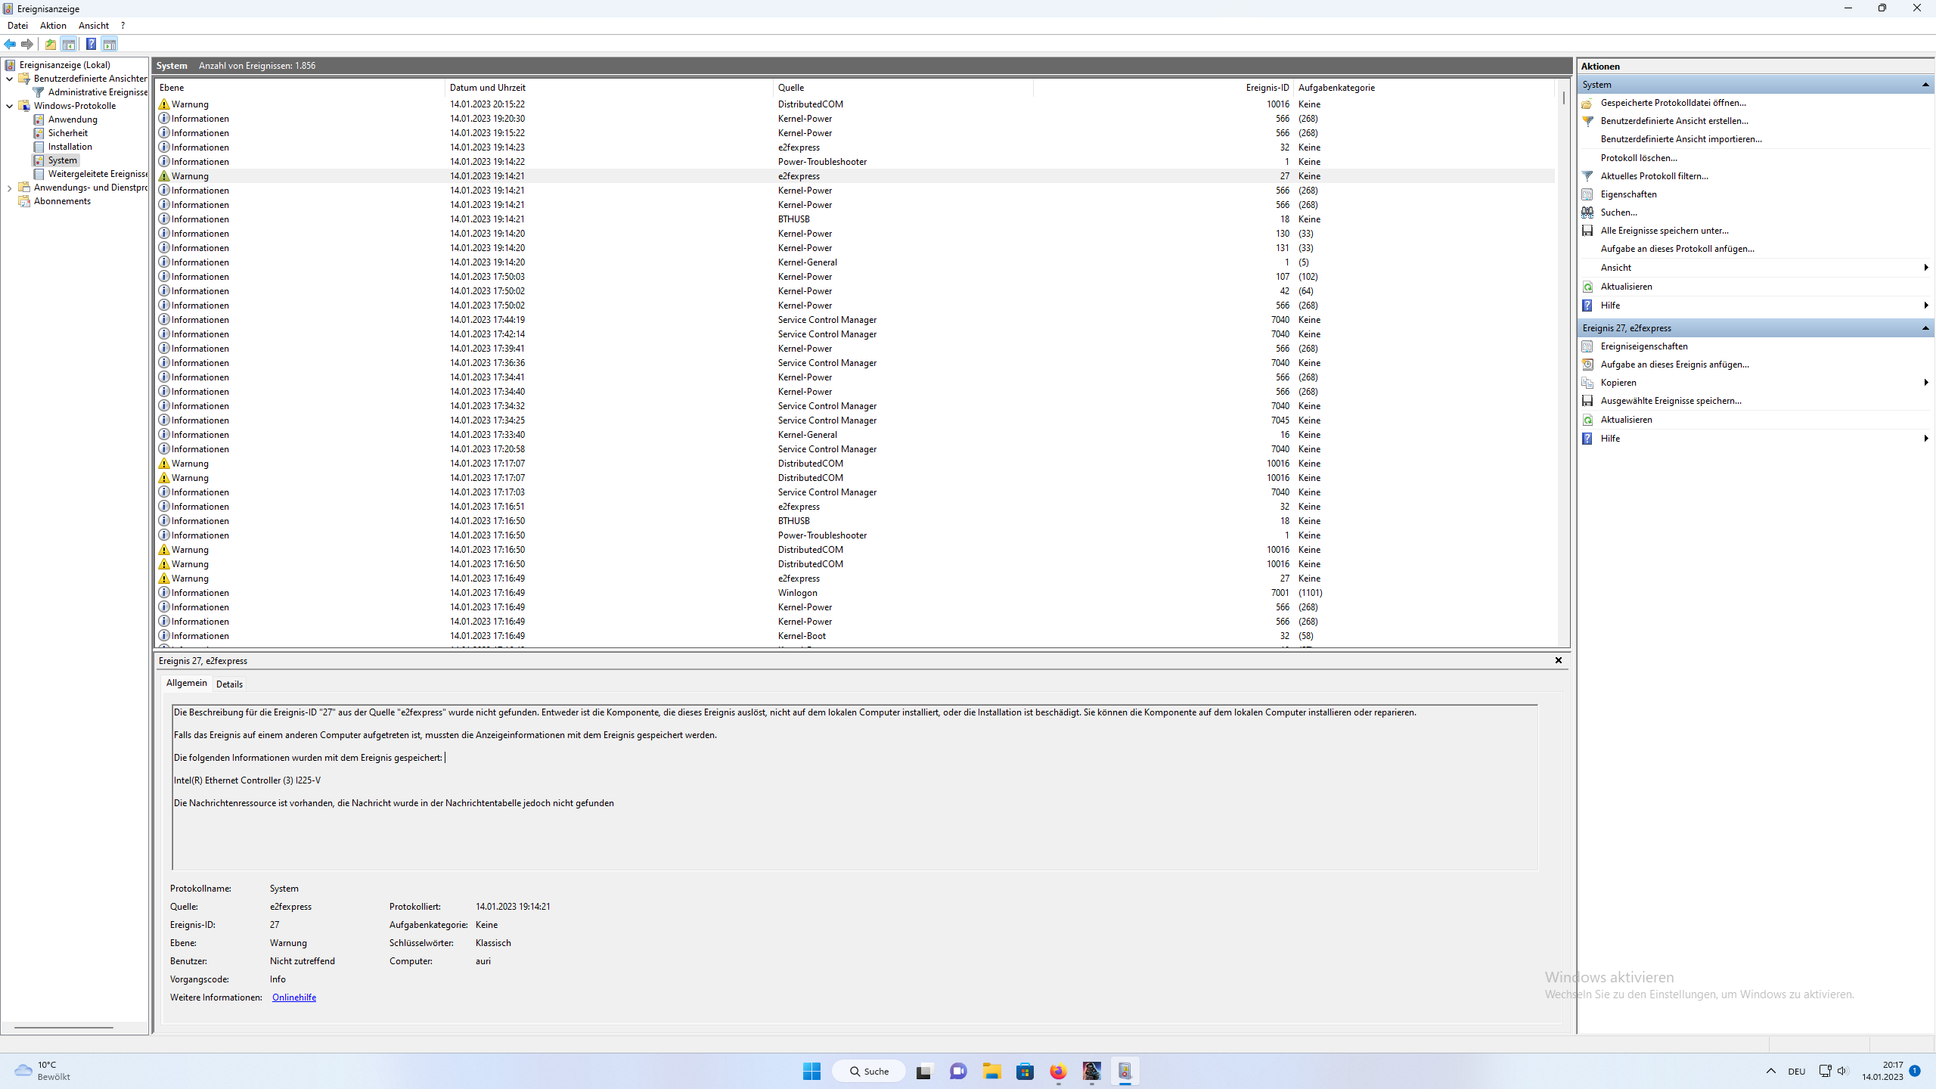Click the save icon for Alle Ereignisse speichern
The image size is (1936, 1089).
click(x=1587, y=231)
